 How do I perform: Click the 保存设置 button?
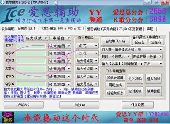(x=138, y=105)
